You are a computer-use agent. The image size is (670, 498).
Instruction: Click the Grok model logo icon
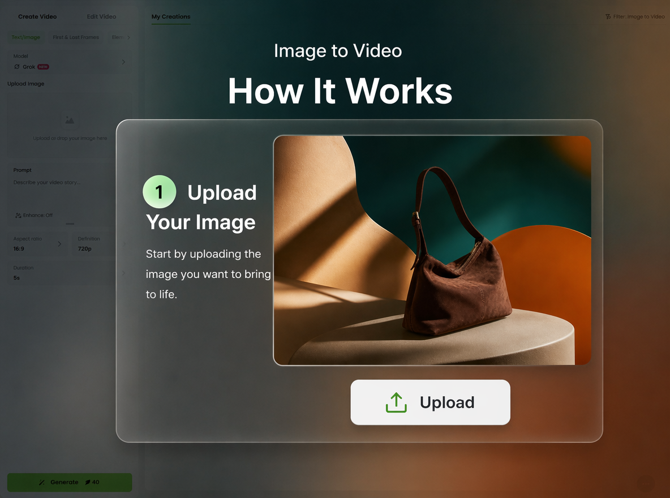point(17,67)
